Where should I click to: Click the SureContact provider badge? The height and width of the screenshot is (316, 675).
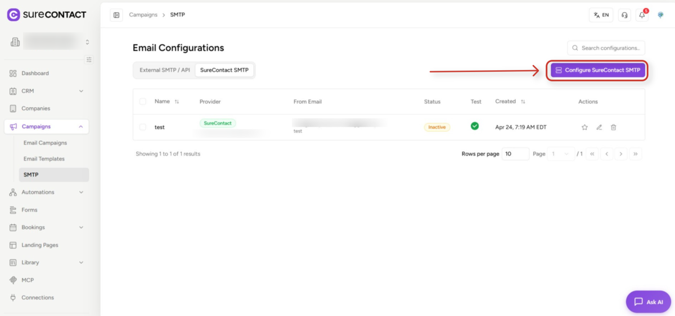(218, 123)
